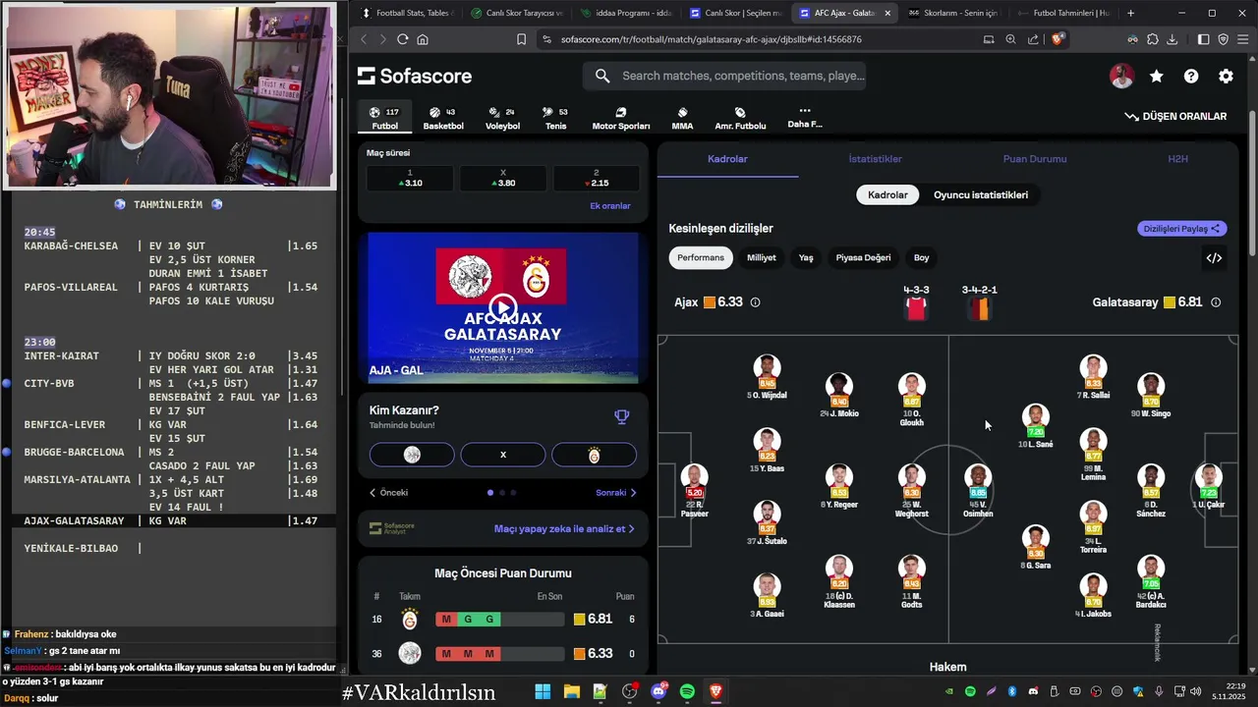
Task: Open a new browser tab
Action: click(x=1130, y=13)
